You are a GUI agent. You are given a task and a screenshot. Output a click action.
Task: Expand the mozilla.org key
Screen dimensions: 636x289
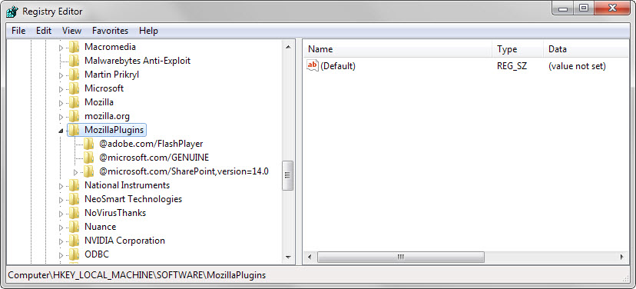click(61, 117)
